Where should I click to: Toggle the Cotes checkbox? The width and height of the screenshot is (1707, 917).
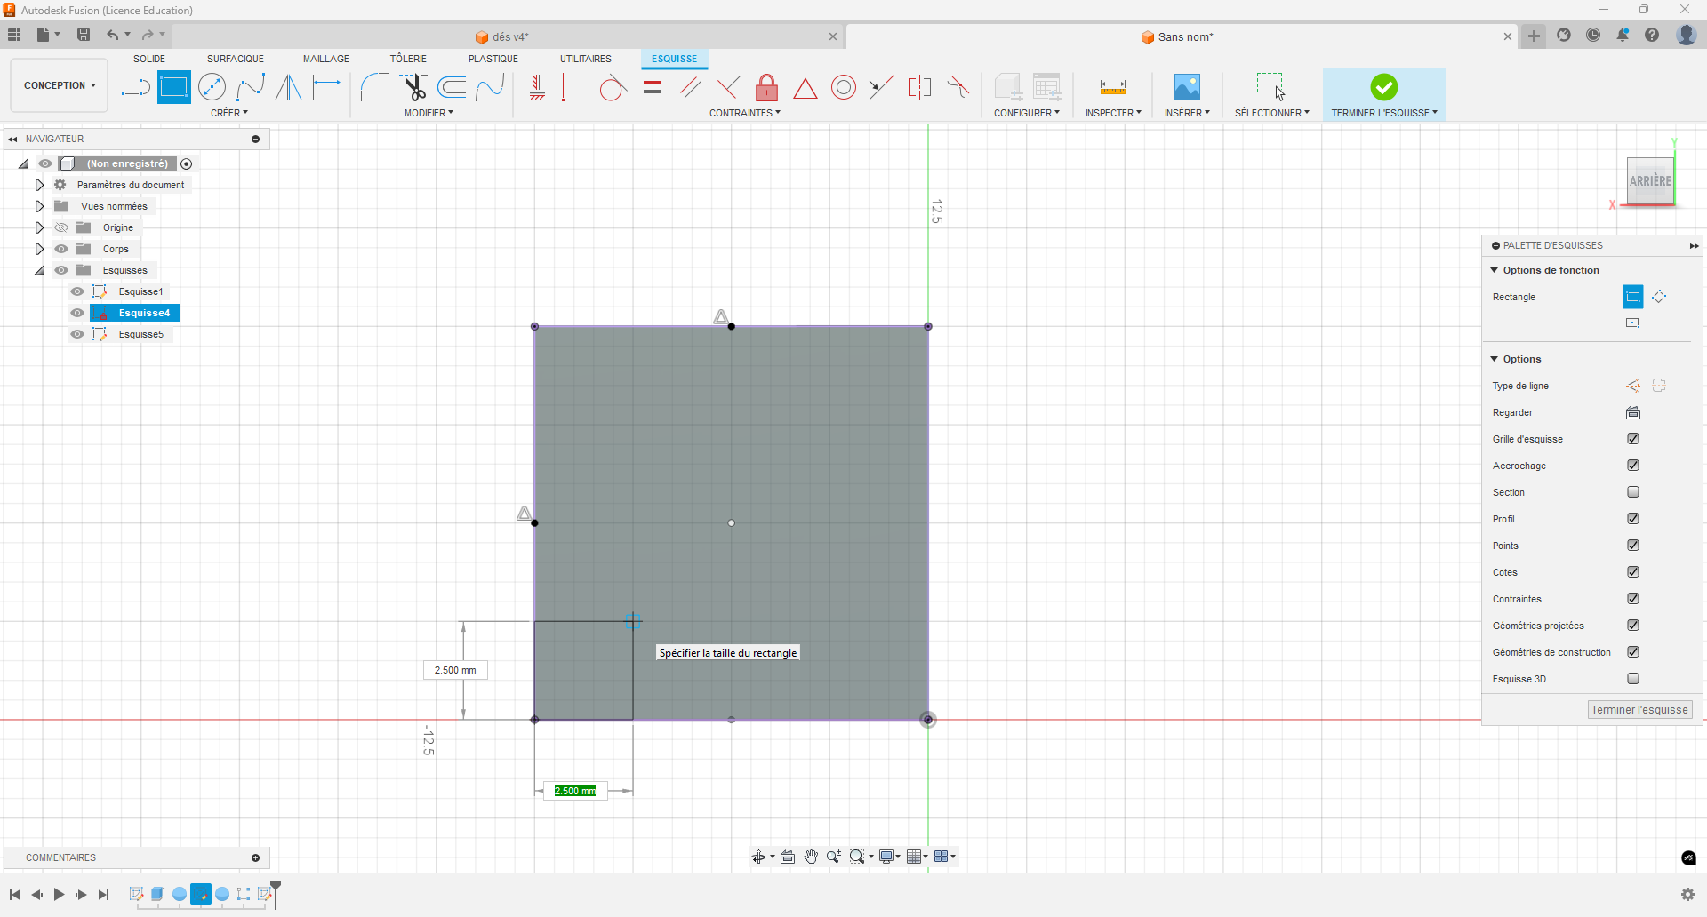coord(1633,572)
